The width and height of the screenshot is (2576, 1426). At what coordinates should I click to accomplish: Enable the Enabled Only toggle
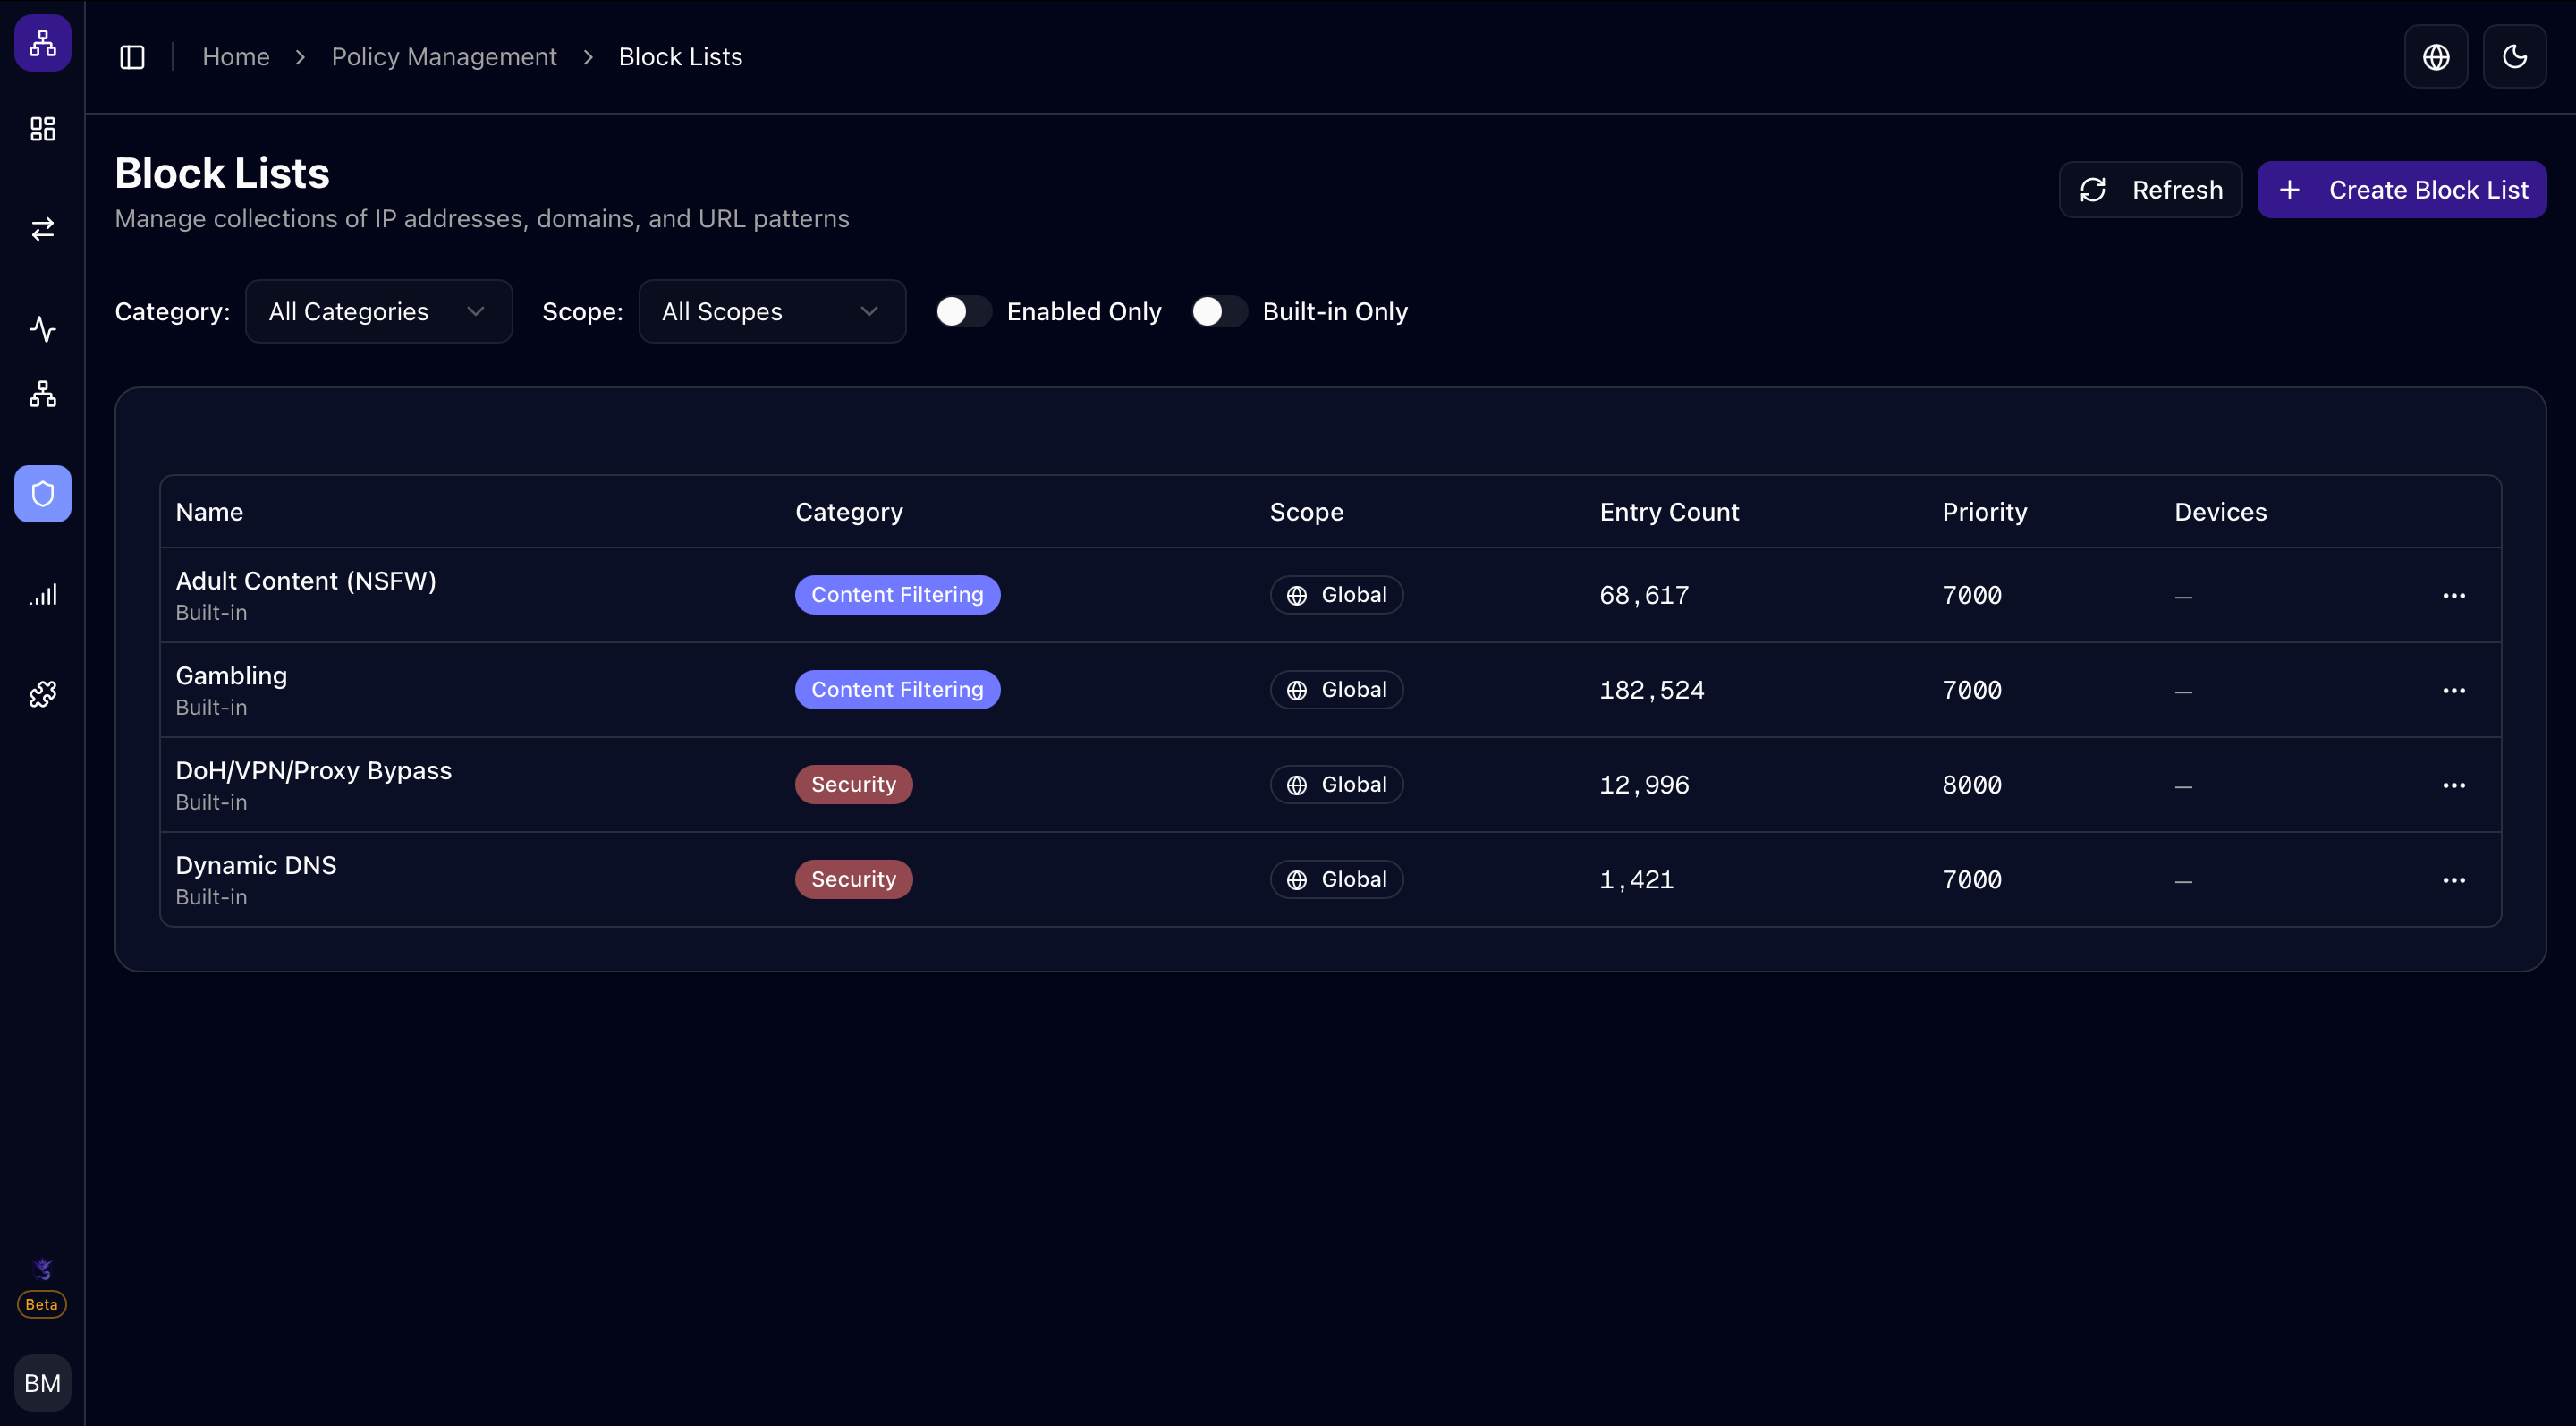(963, 311)
